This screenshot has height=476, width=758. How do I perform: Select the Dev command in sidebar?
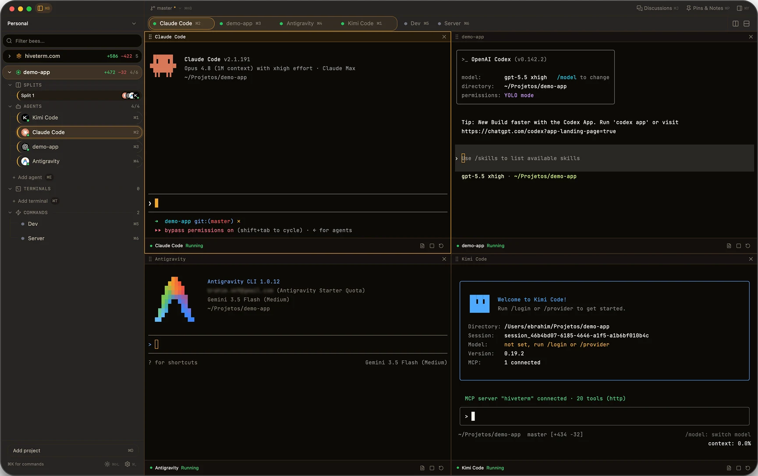pos(79,224)
